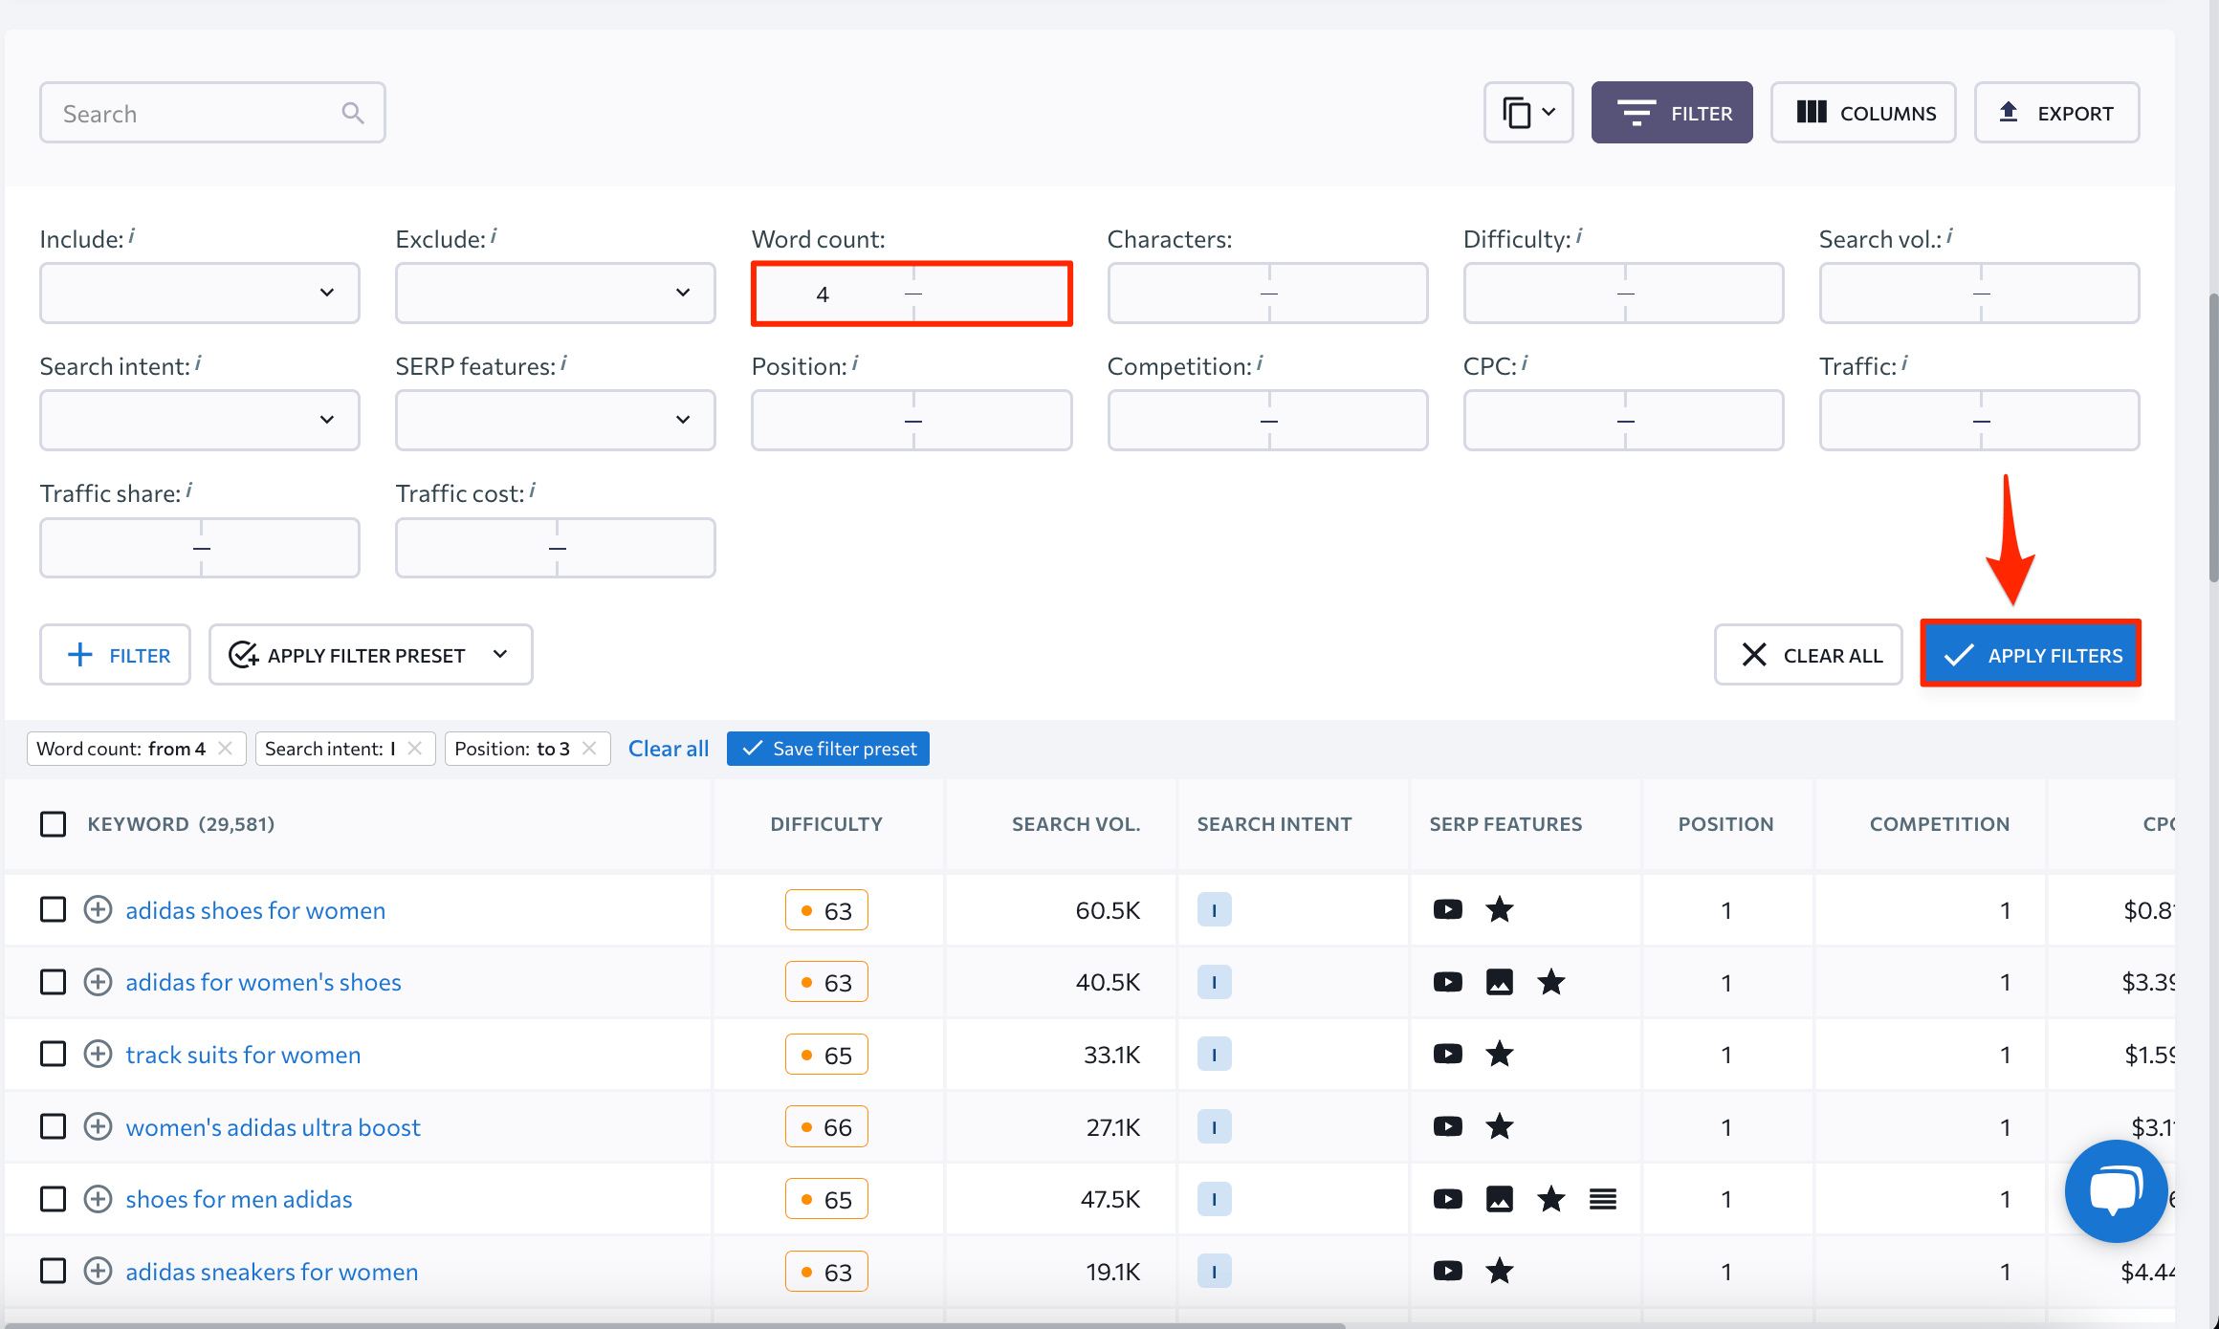Click image SERP icon for adidas for women's shoes
This screenshot has width=2219, height=1329.
coord(1500,982)
